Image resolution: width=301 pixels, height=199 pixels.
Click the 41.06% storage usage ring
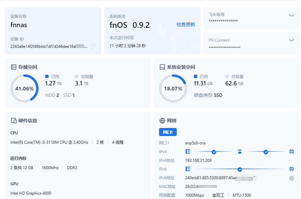(x=24, y=88)
